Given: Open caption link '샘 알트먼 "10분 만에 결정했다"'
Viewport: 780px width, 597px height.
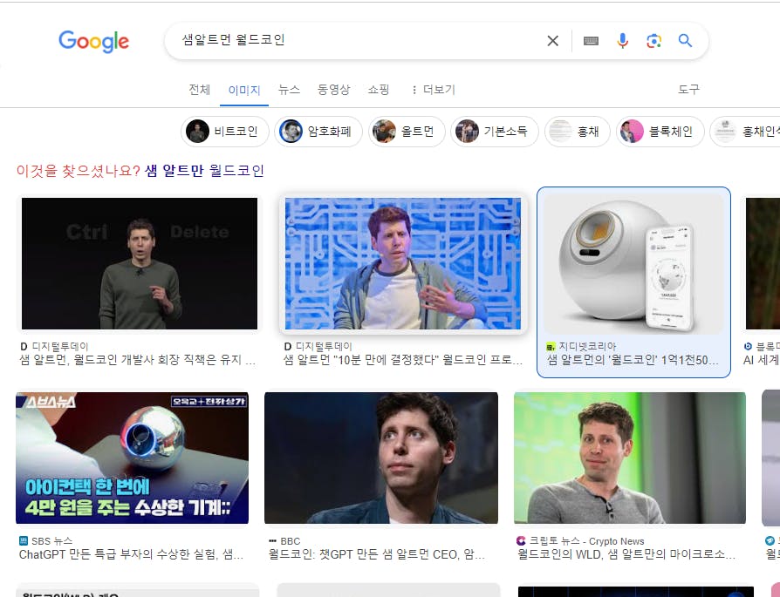Looking at the screenshot, I should click(403, 360).
